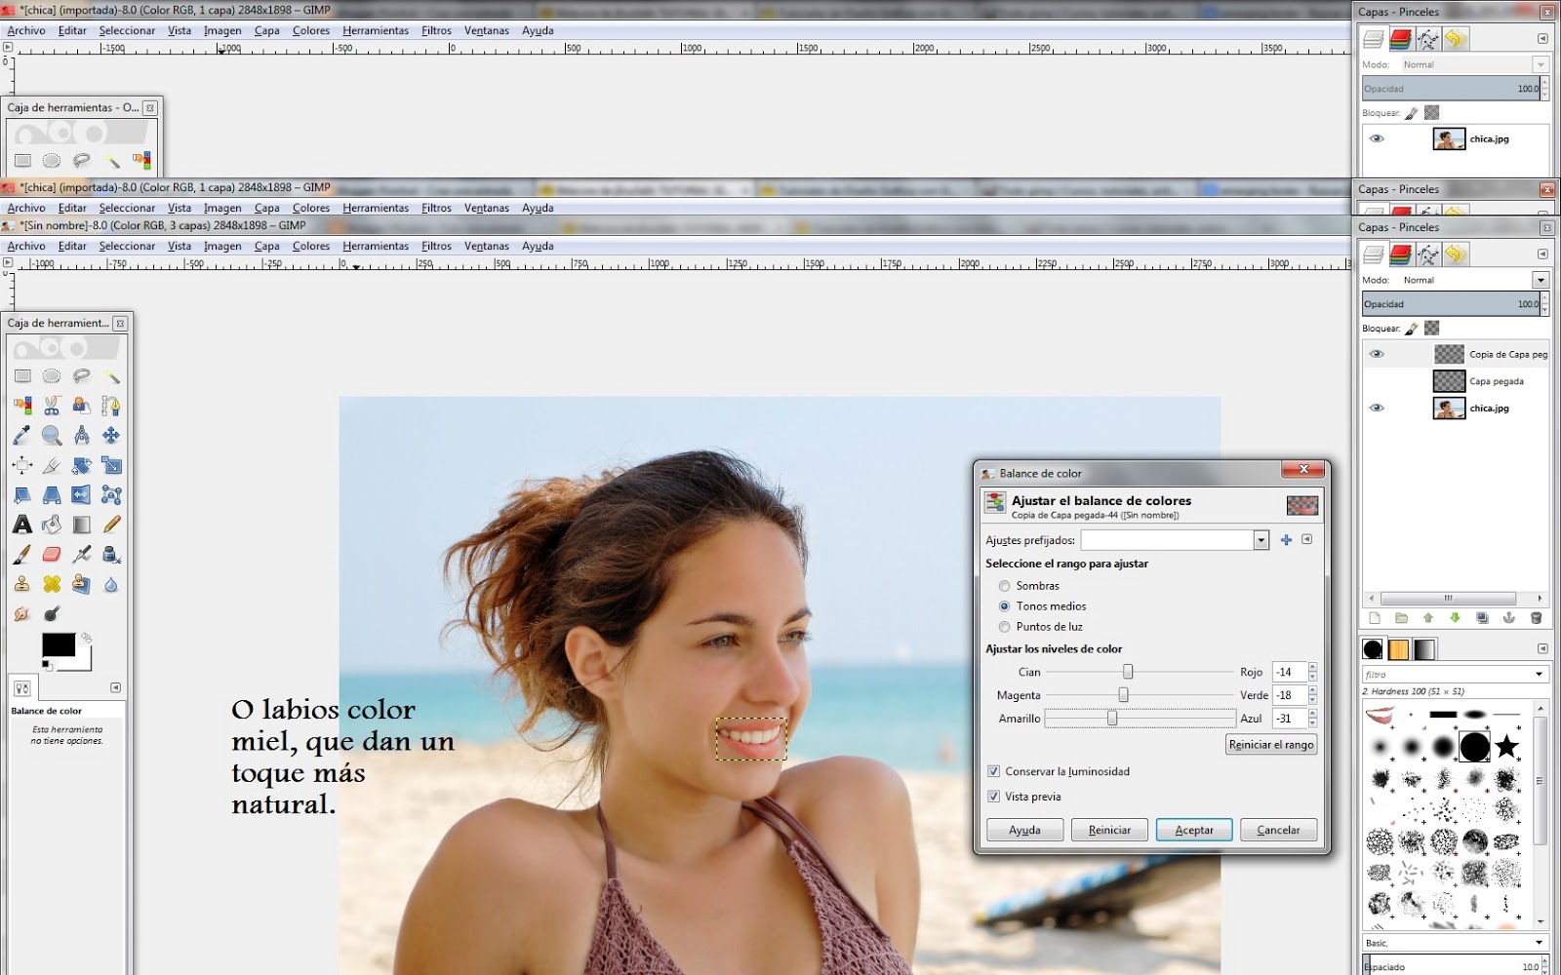
Task: Select the Puntos de luz range
Action: pyautogui.click(x=1004, y=627)
